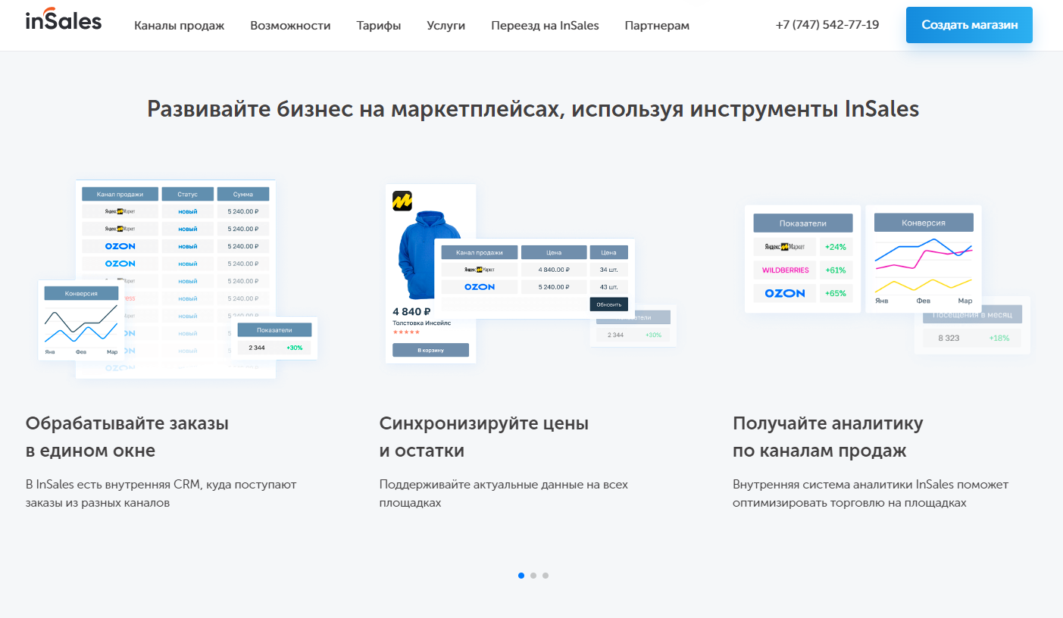
Task: Click text about внутренняя CRM
Action: pos(161,493)
